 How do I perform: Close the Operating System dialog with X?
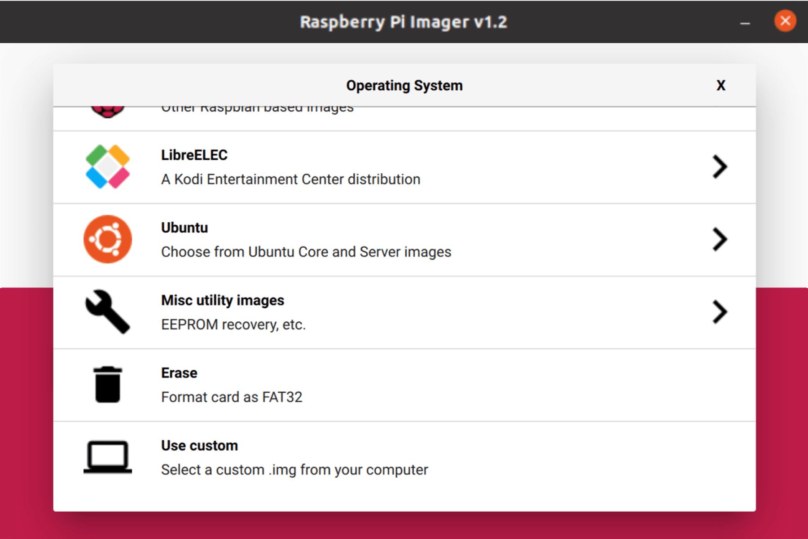click(721, 85)
